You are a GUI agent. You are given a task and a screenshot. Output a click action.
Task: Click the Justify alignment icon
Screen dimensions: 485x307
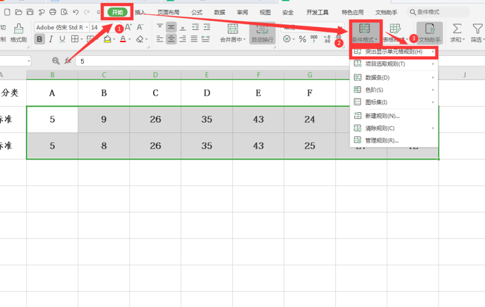pyautogui.click(x=194, y=39)
